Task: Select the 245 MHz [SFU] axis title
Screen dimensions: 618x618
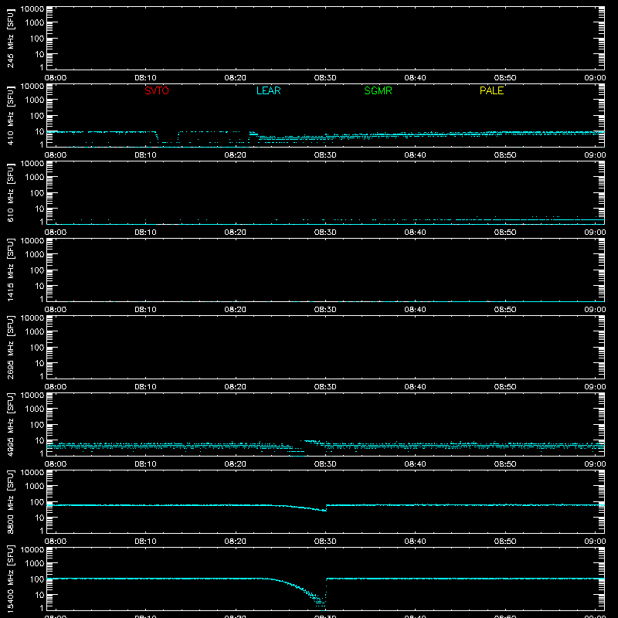Action: [x=10, y=38]
